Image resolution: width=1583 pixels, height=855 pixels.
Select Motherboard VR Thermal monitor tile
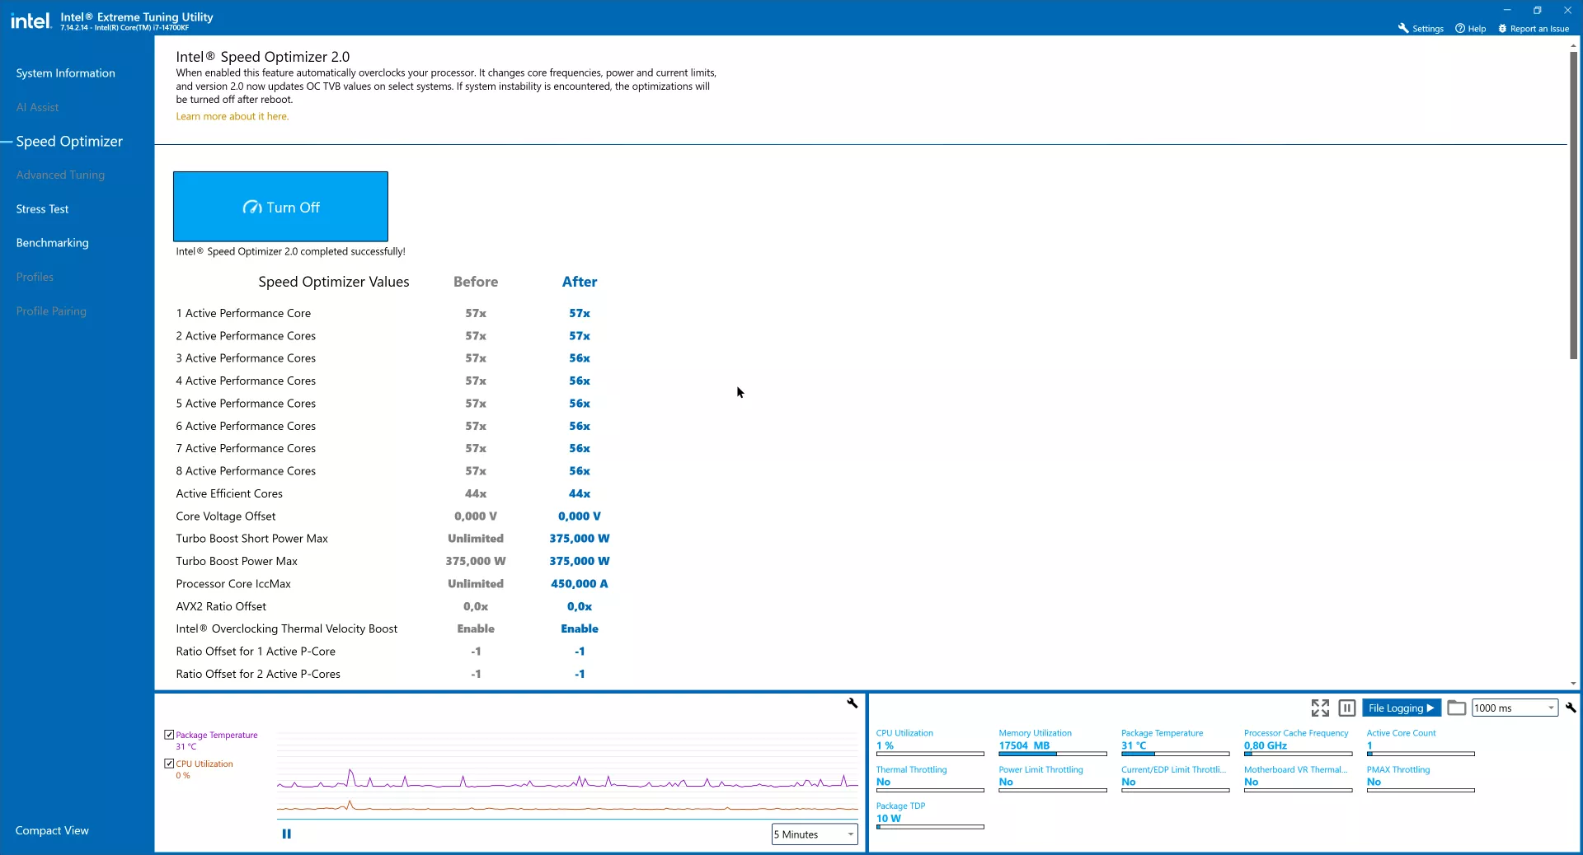[x=1298, y=779]
